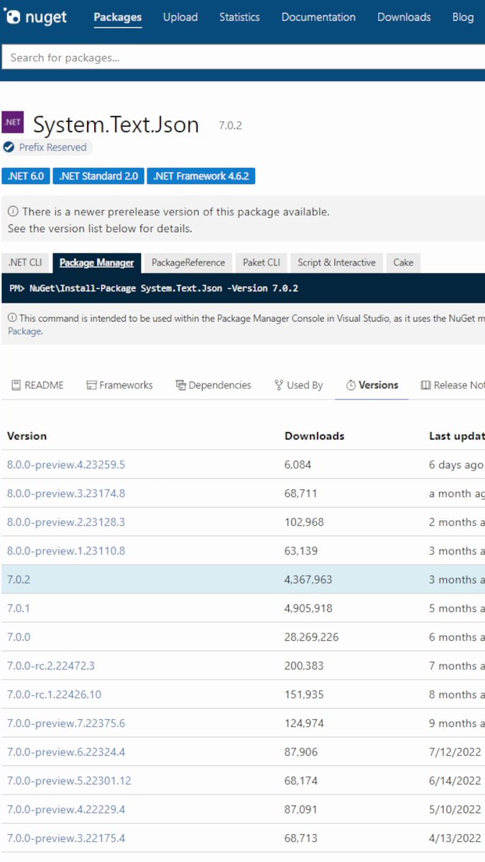
Task: Click the NuGet logo icon
Action: pyautogui.click(x=12, y=17)
